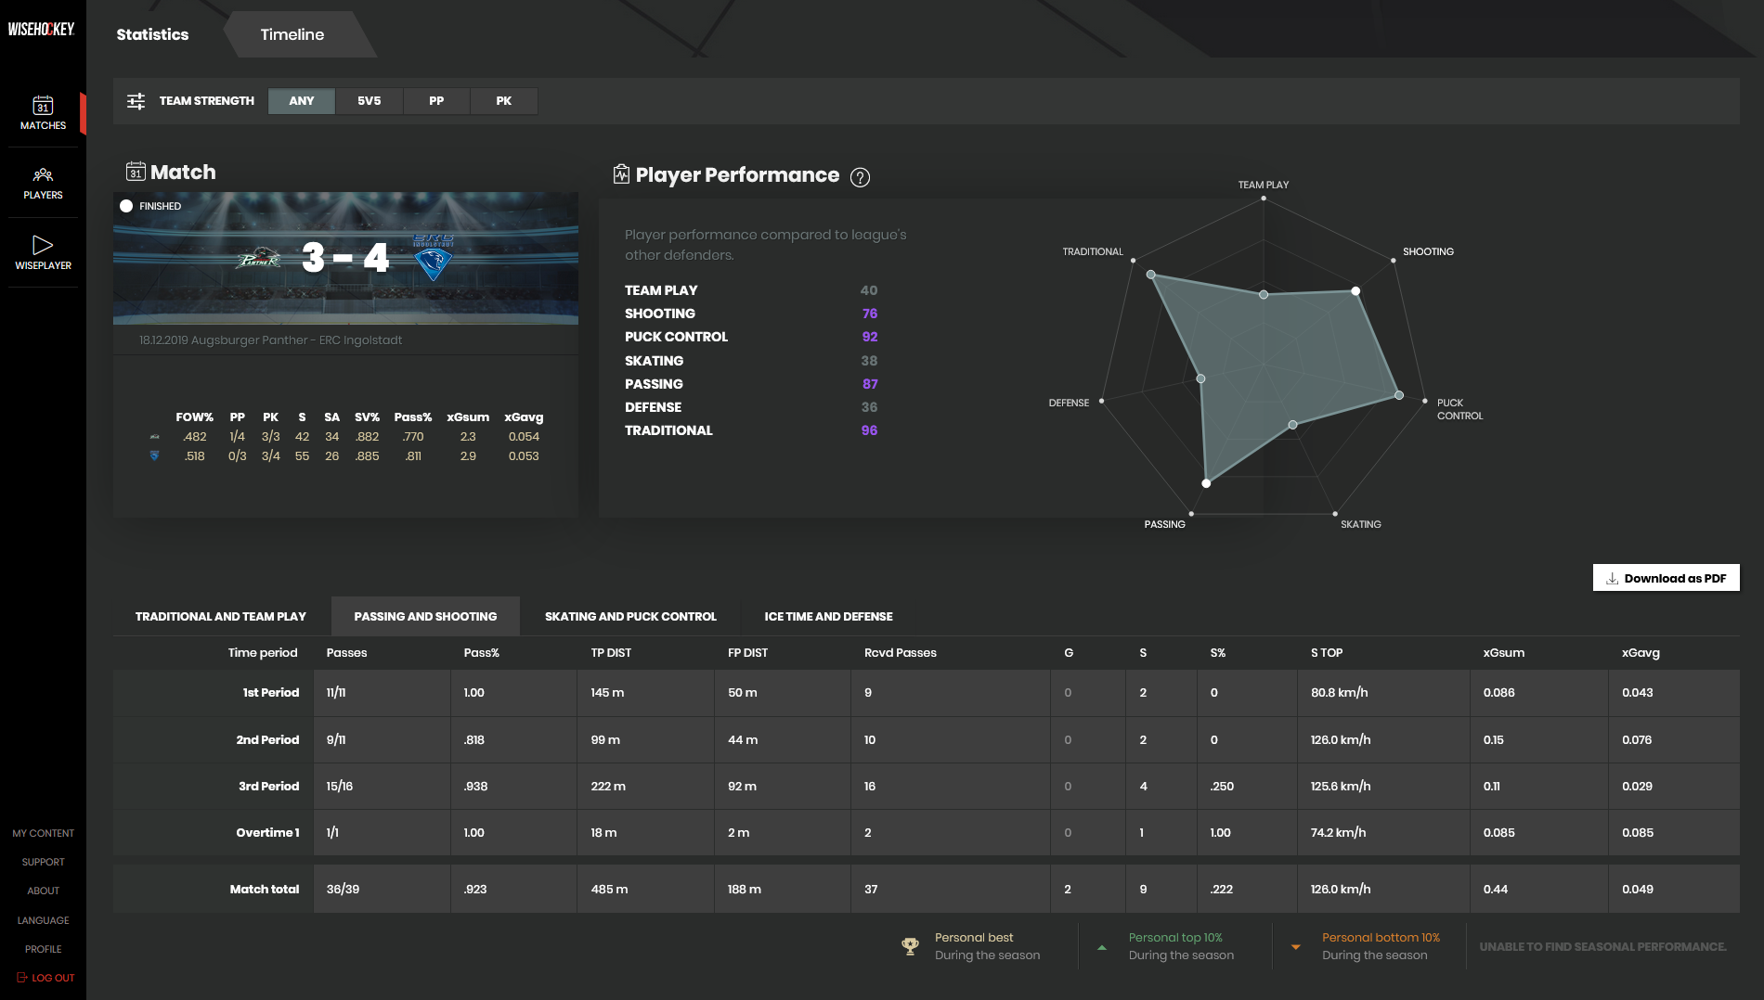Switch to the Statistics tab
The width and height of the screenshot is (1764, 1000).
152,34
